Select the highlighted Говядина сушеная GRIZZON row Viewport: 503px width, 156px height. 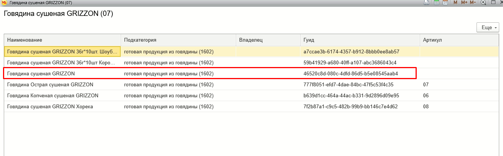251,73
